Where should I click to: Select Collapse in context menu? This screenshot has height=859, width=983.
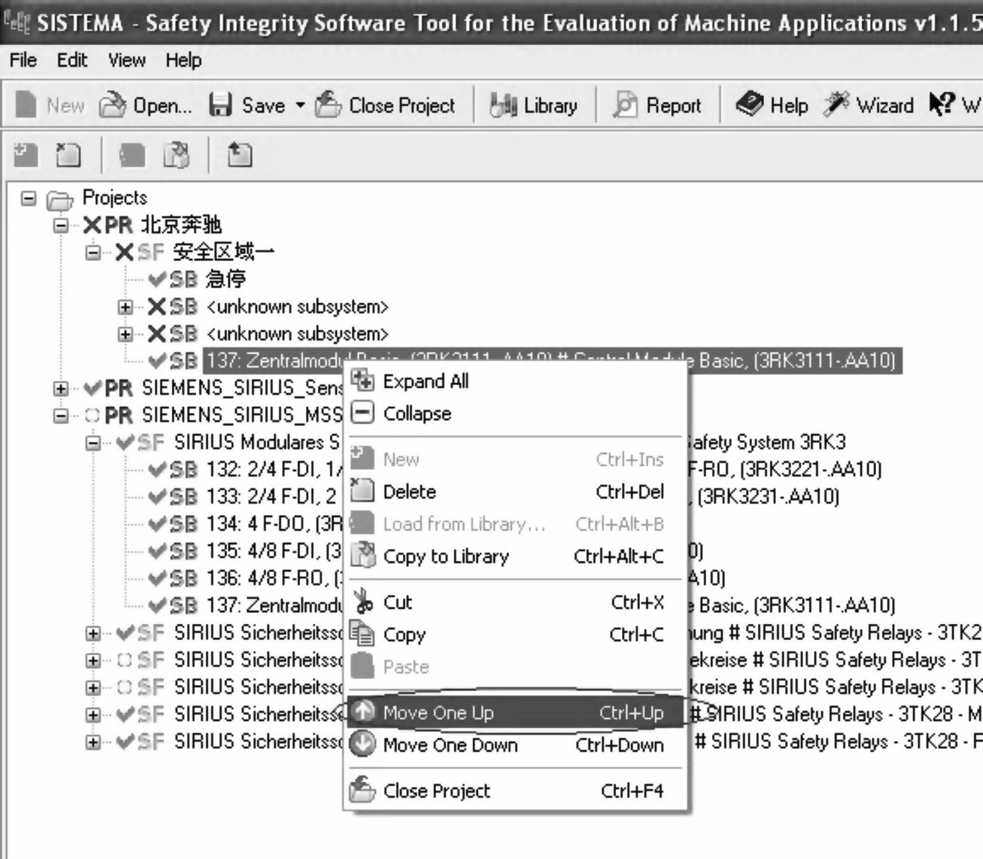pyautogui.click(x=515, y=414)
